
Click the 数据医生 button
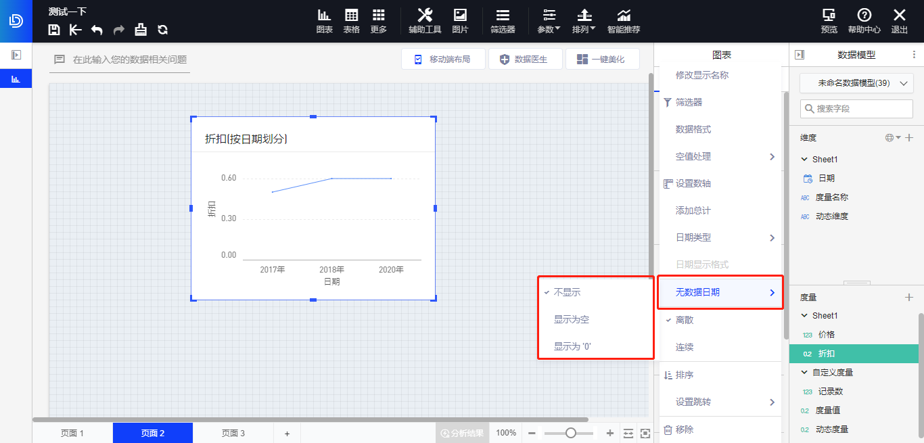pyautogui.click(x=526, y=60)
